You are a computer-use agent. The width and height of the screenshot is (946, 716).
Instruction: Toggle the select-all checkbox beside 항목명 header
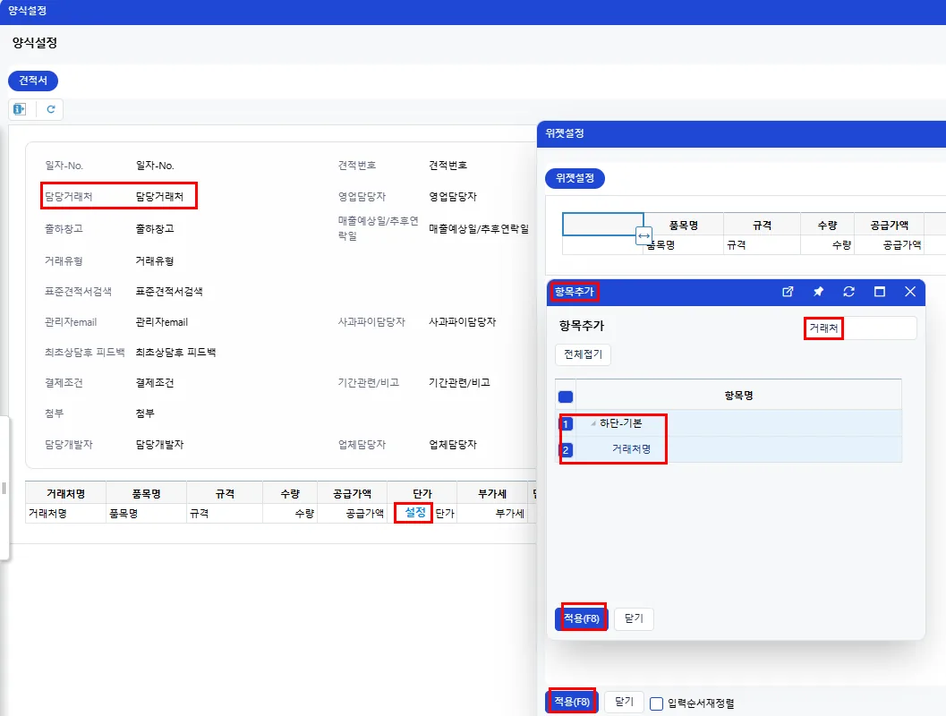pyautogui.click(x=566, y=396)
